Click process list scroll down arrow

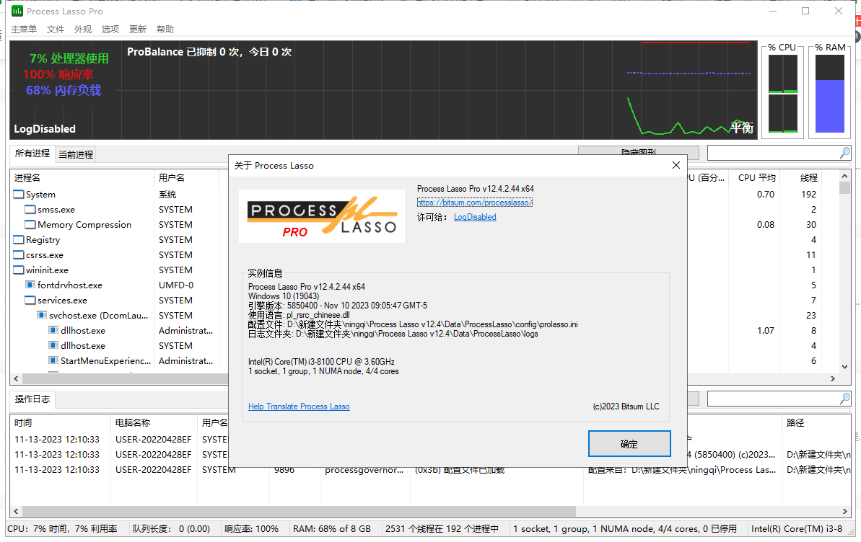[x=844, y=367]
